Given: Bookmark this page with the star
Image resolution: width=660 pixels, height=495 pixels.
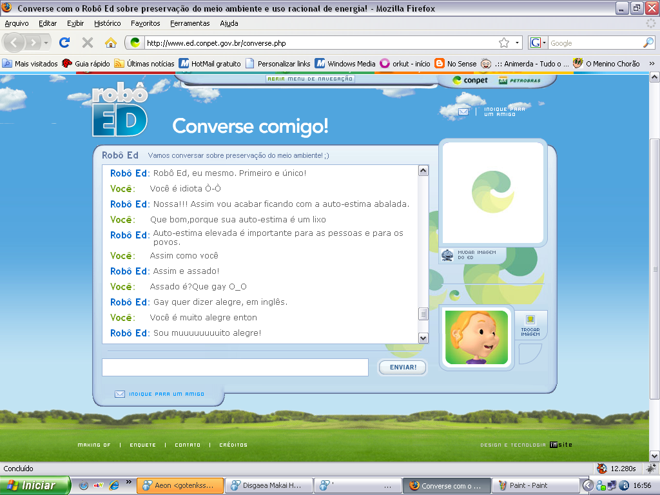Looking at the screenshot, I should [504, 43].
